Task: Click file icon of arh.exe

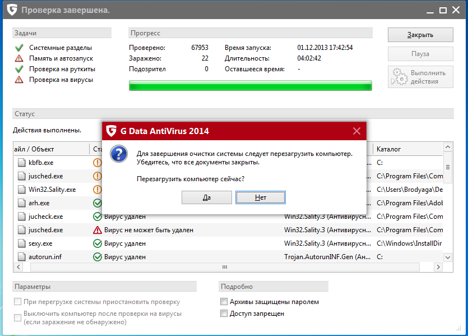Action: pos(21,203)
